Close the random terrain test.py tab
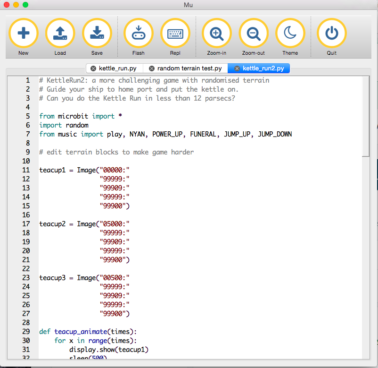 click(152, 68)
